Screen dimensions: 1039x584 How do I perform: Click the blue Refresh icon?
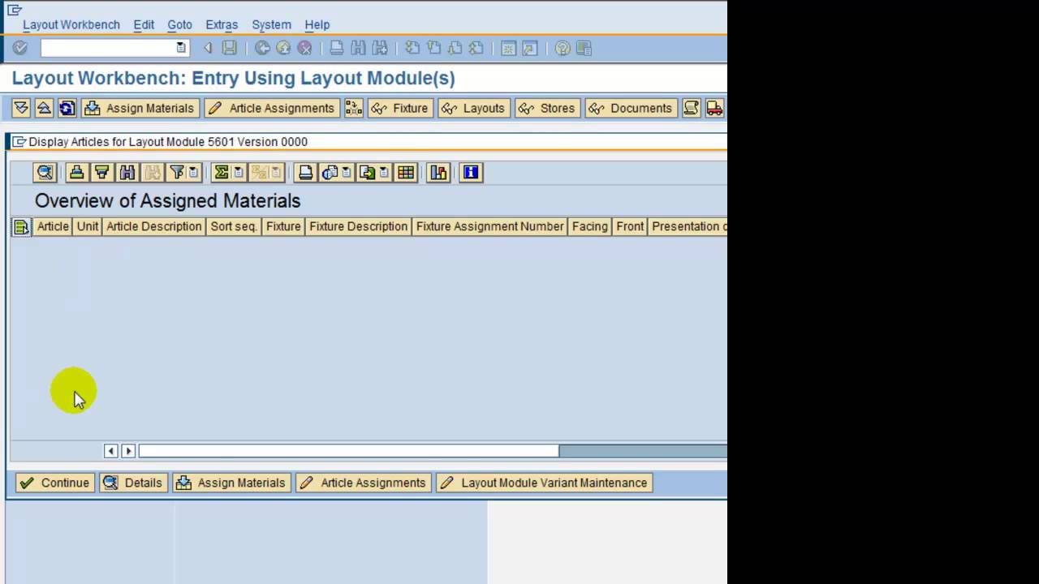pyautogui.click(x=67, y=108)
